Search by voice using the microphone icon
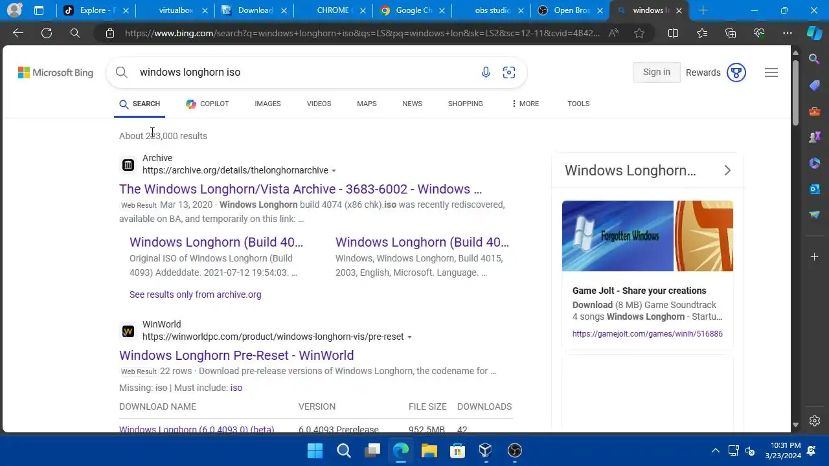Image resolution: width=829 pixels, height=466 pixels. (486, 72)
